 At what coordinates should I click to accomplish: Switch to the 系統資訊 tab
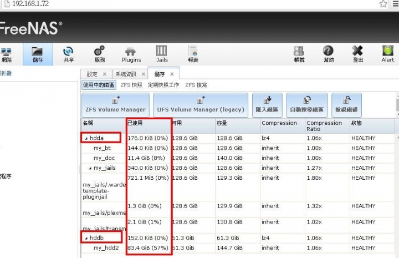tap(126, 74)
